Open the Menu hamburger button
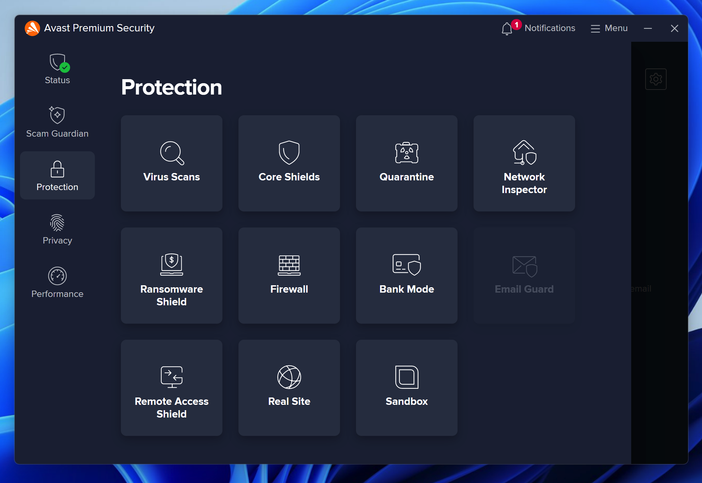Viewport: 702px width, 483px height. [609, 28]
